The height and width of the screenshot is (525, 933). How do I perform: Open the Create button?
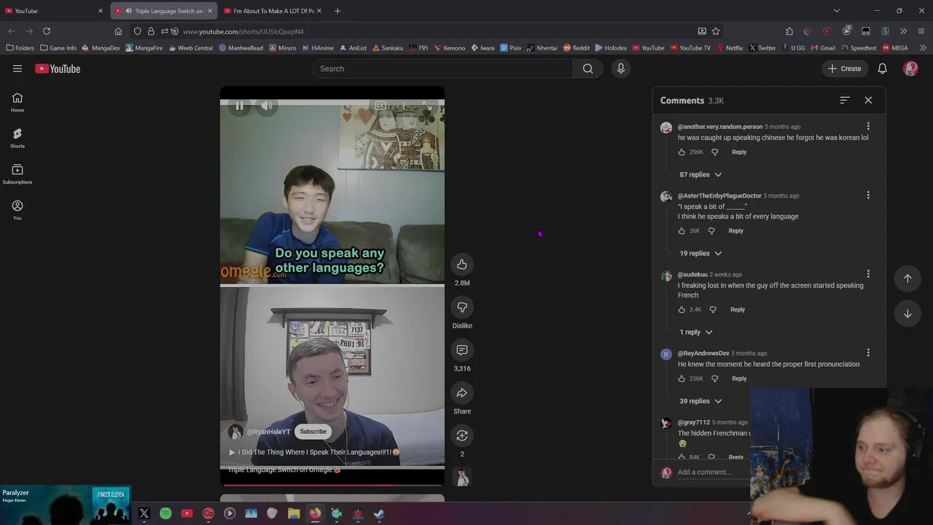click(844, 69)
